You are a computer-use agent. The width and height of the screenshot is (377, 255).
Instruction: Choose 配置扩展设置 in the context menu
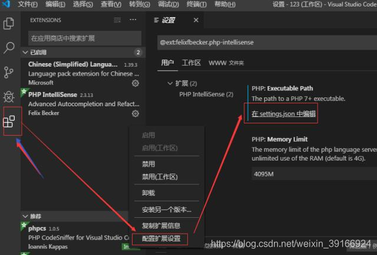pyautogui.click(x=161, y=238)
